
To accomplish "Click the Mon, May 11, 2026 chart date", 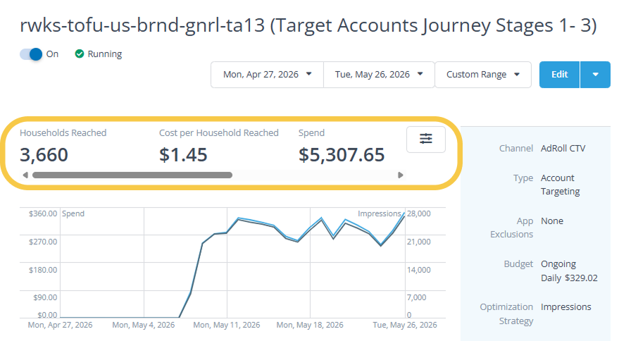I will [227, 325].
